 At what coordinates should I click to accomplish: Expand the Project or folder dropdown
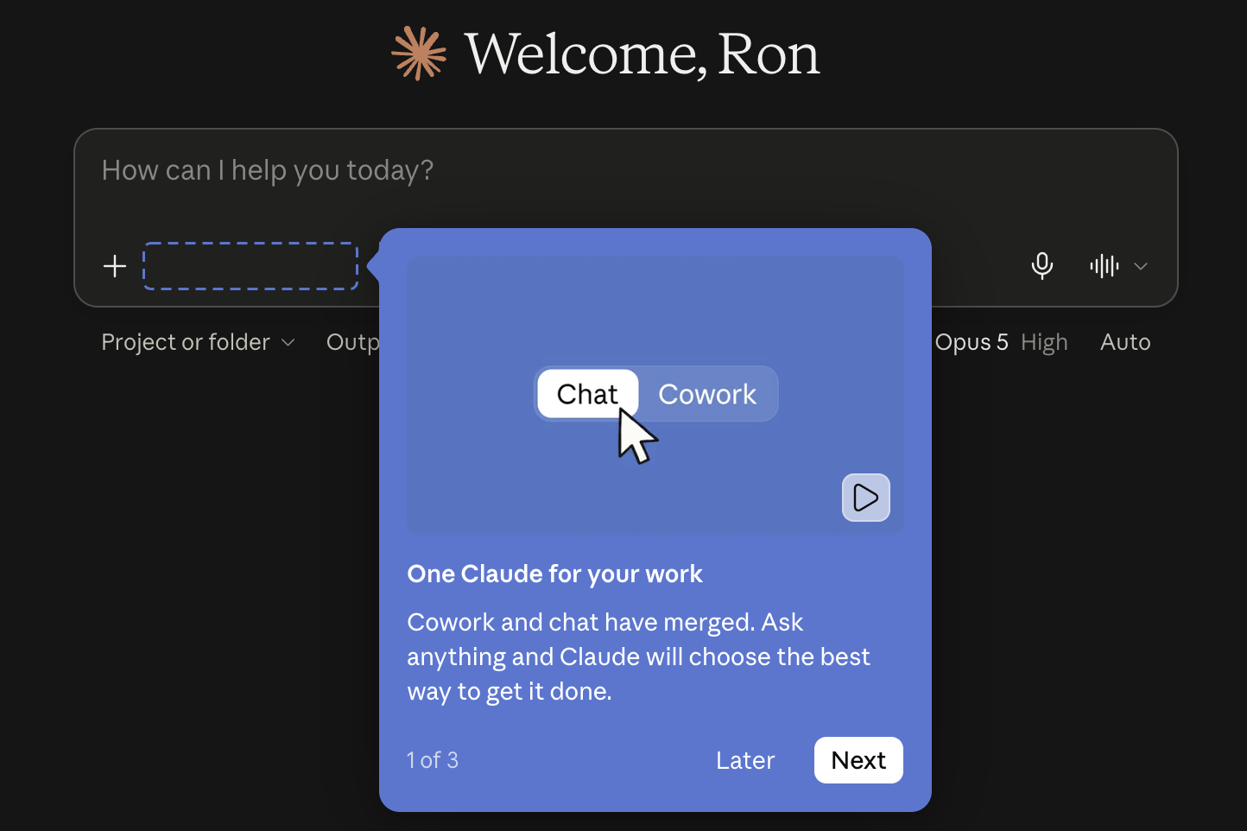[x=199, y=342]
